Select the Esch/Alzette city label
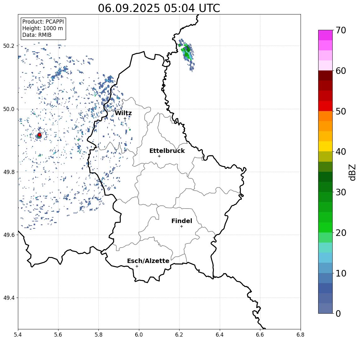This screenshot has height=341, width=360. point(148,261)
